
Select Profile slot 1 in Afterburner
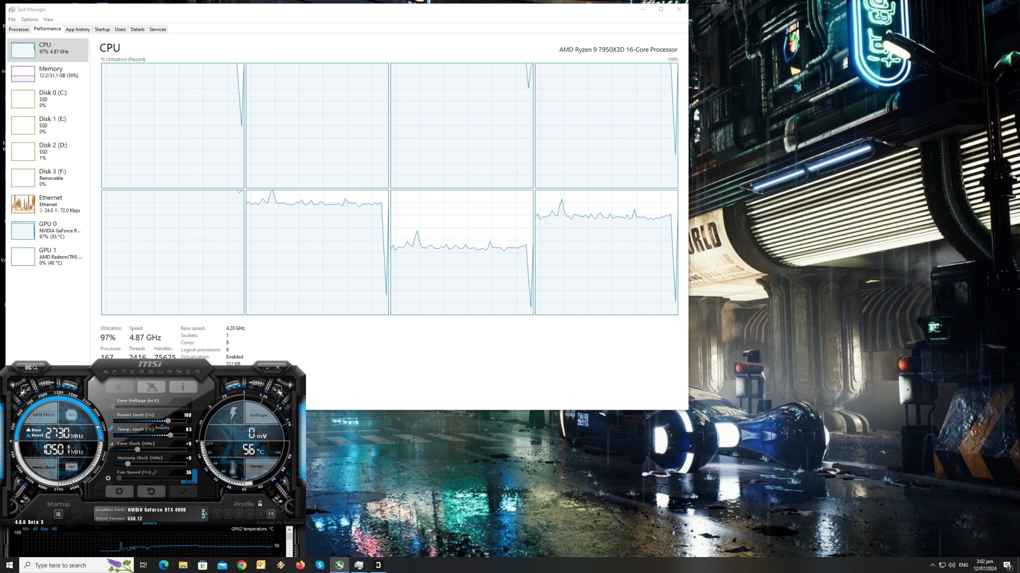(x=217, y=514)
